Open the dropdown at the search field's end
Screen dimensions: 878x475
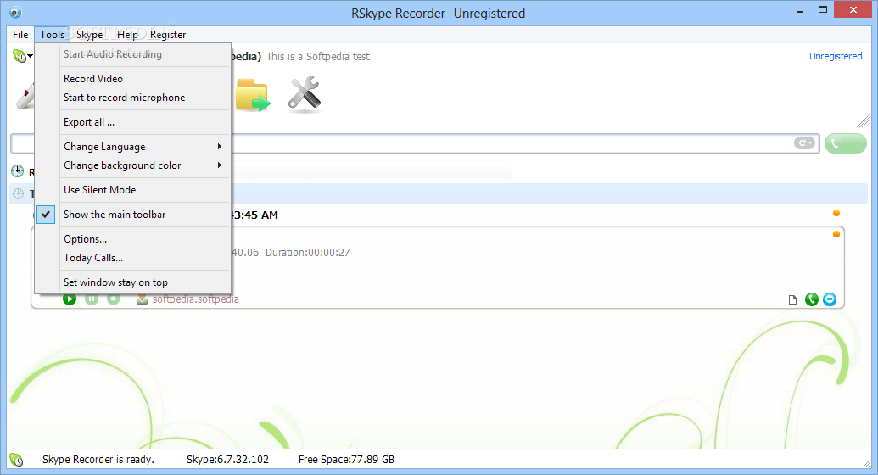pyautogui.click(x=804, y=143)
